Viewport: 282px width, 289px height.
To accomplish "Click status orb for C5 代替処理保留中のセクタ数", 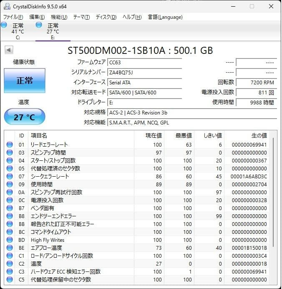I will (10, 279).
